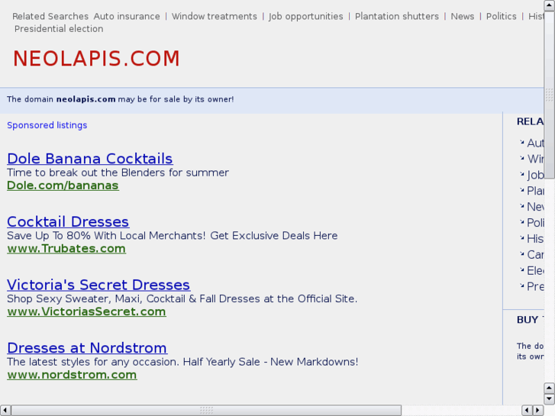Select Window treatments in top related searches
This screenshot has height=416, width=555.
coord(215,16)
